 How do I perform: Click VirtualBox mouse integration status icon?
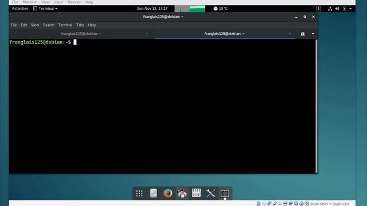point(302,204)
